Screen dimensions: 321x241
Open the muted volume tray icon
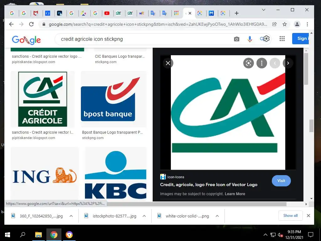point(280,235)
